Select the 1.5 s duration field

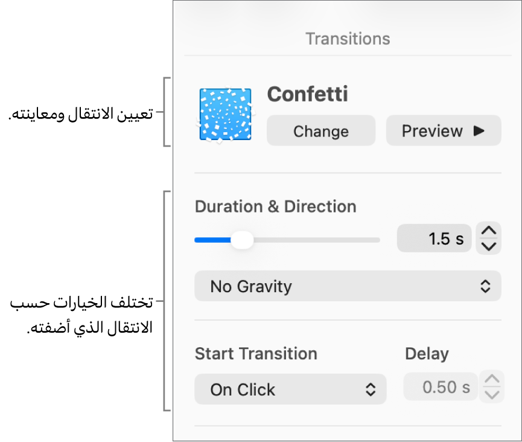(434, 239)
